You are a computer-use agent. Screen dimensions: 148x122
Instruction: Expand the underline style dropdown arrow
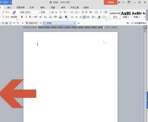32,17
